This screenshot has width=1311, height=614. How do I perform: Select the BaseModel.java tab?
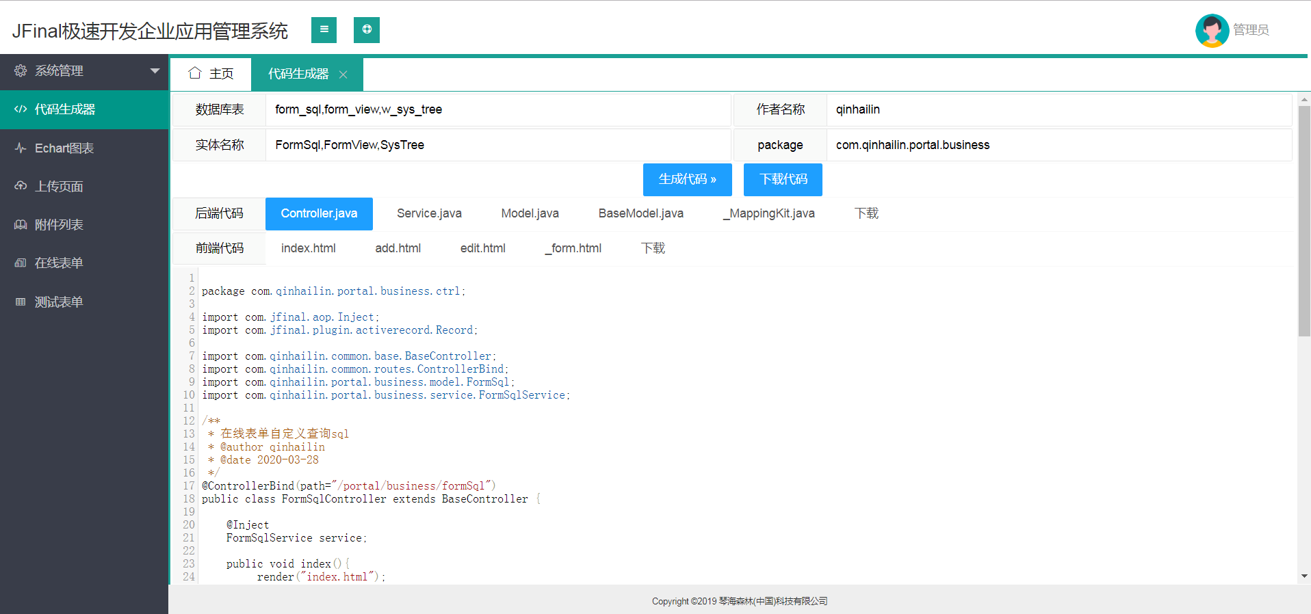(640, 213)
